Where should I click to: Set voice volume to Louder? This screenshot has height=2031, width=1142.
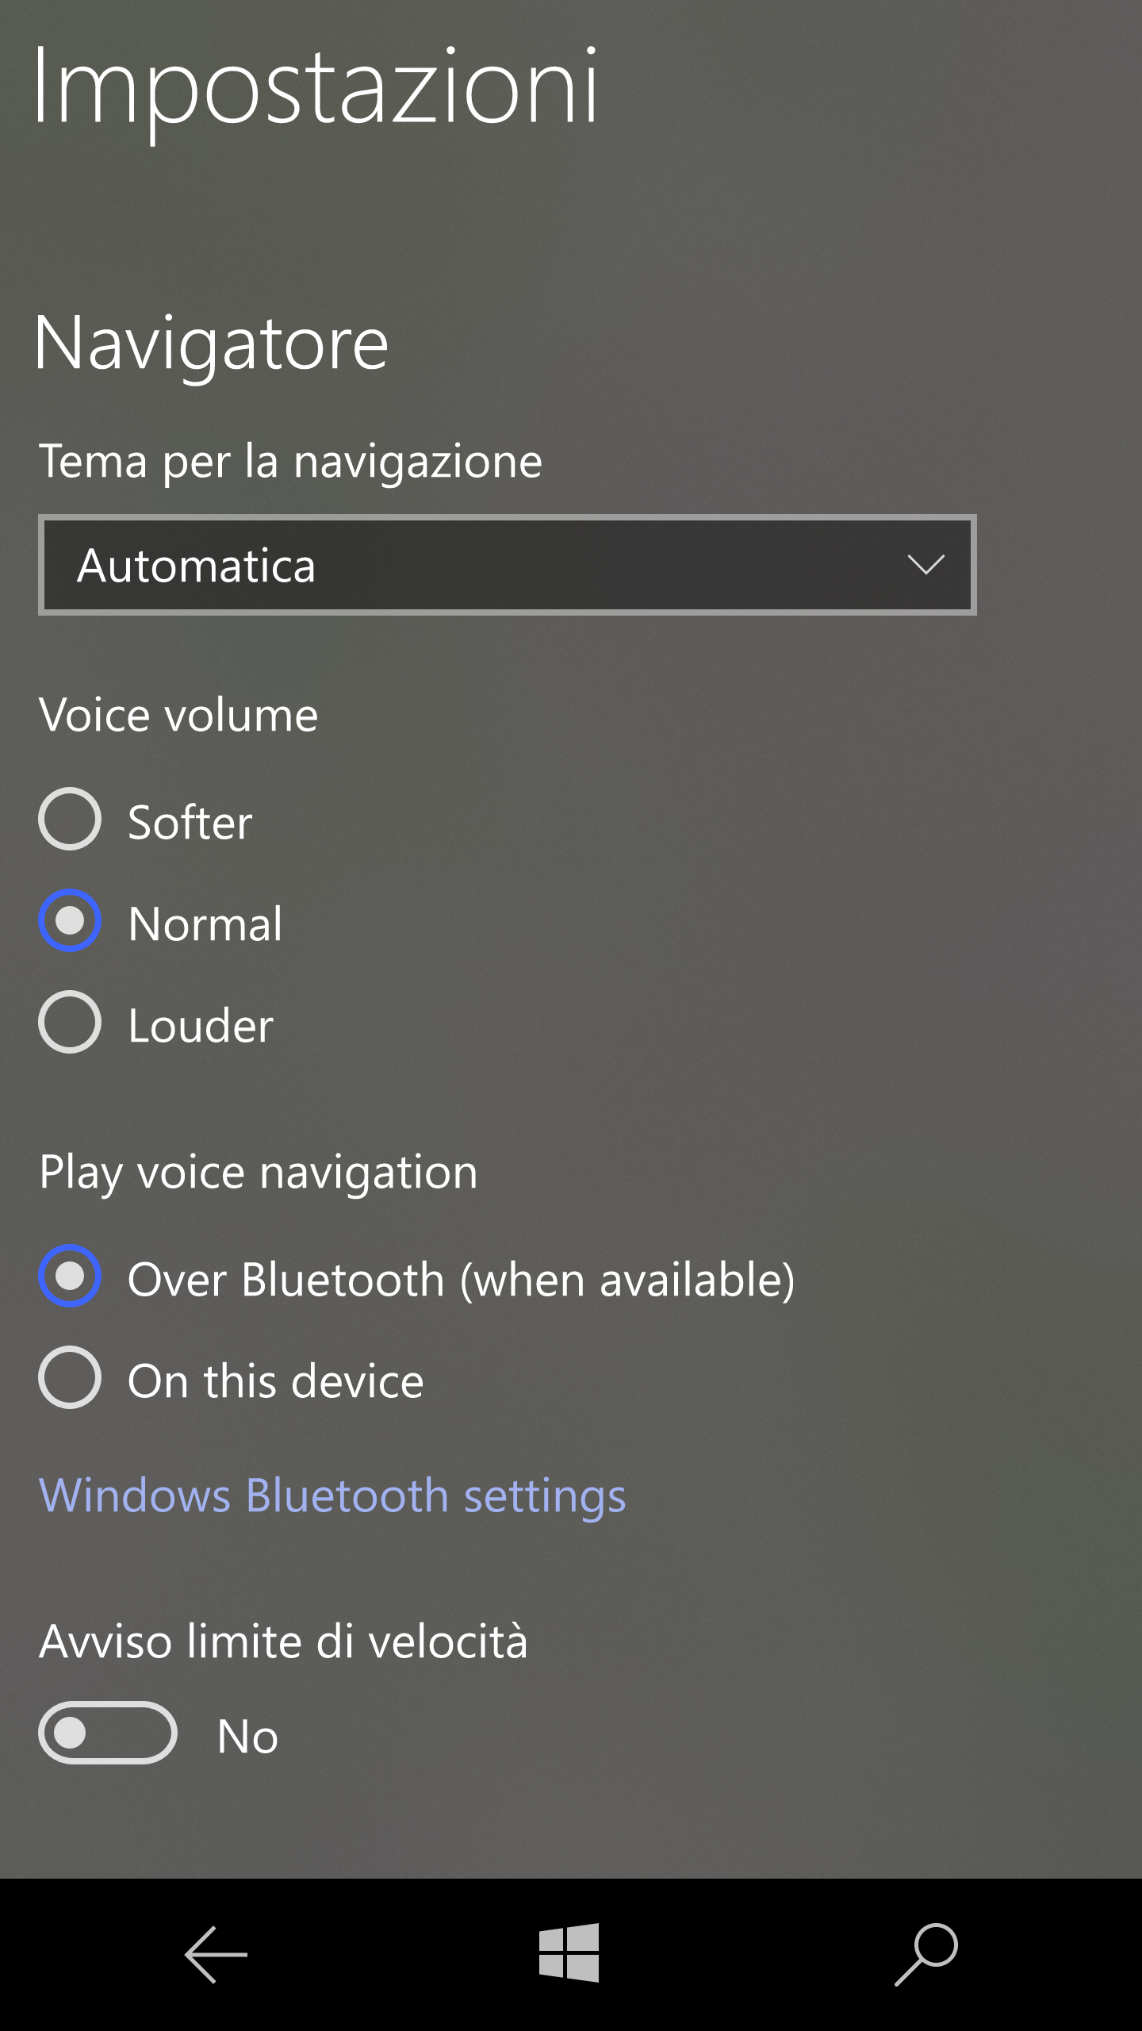pyautogui.click(x=156, y=1023)
